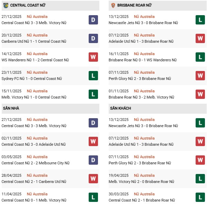Open match Perth Glory Nữ 2-3 in top form list
The width and height of the screenshot is (207, 205).
(x=140, y=79)
